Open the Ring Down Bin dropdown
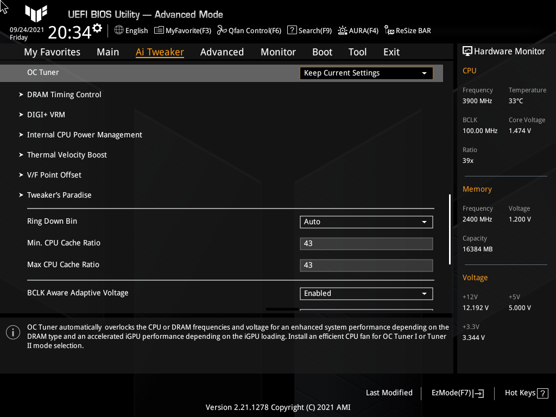 (x=367, y=222)
